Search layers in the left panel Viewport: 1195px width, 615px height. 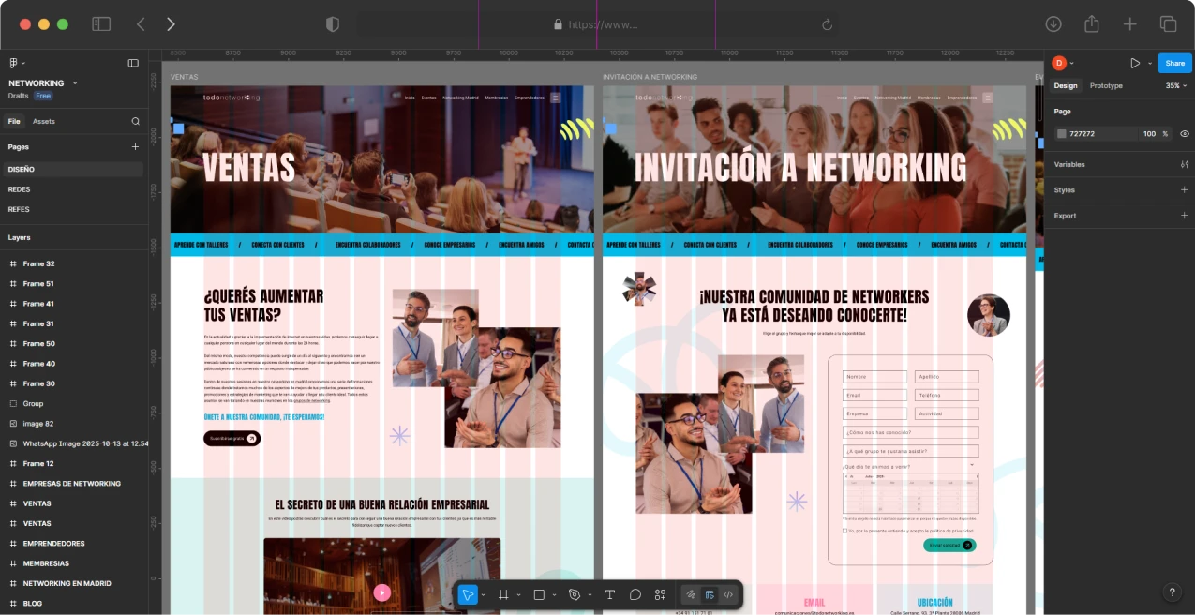135,121
